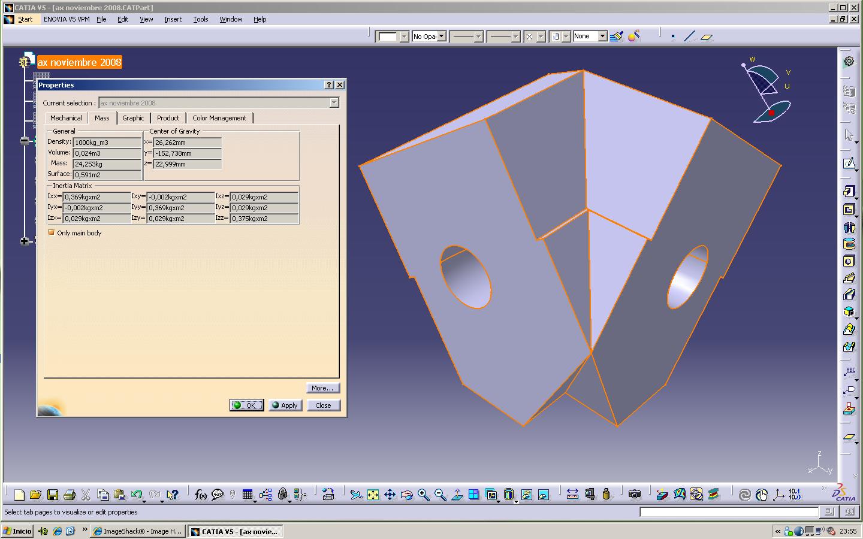Image resolution: width=863 pixels, height=539 pixels.
Task: Click the compass at the top right
Action: tap(766, 90)
